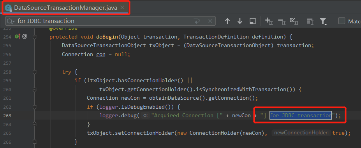This screenshot has width=361, height=148.
Task: Toggle fold marker on line 260
Action: (x=35, y=90)
